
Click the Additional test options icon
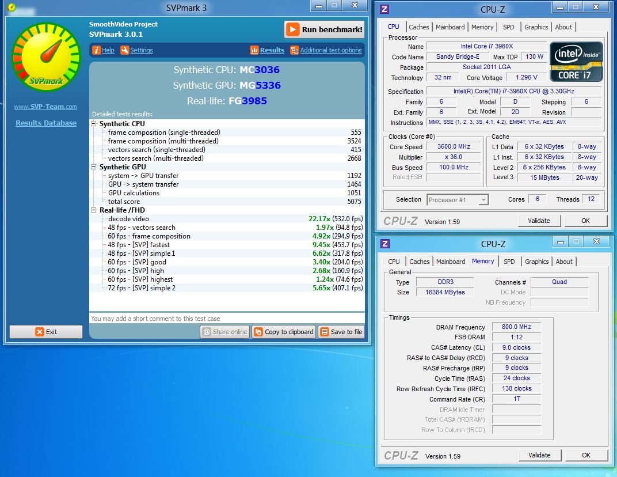click(294, 50)
